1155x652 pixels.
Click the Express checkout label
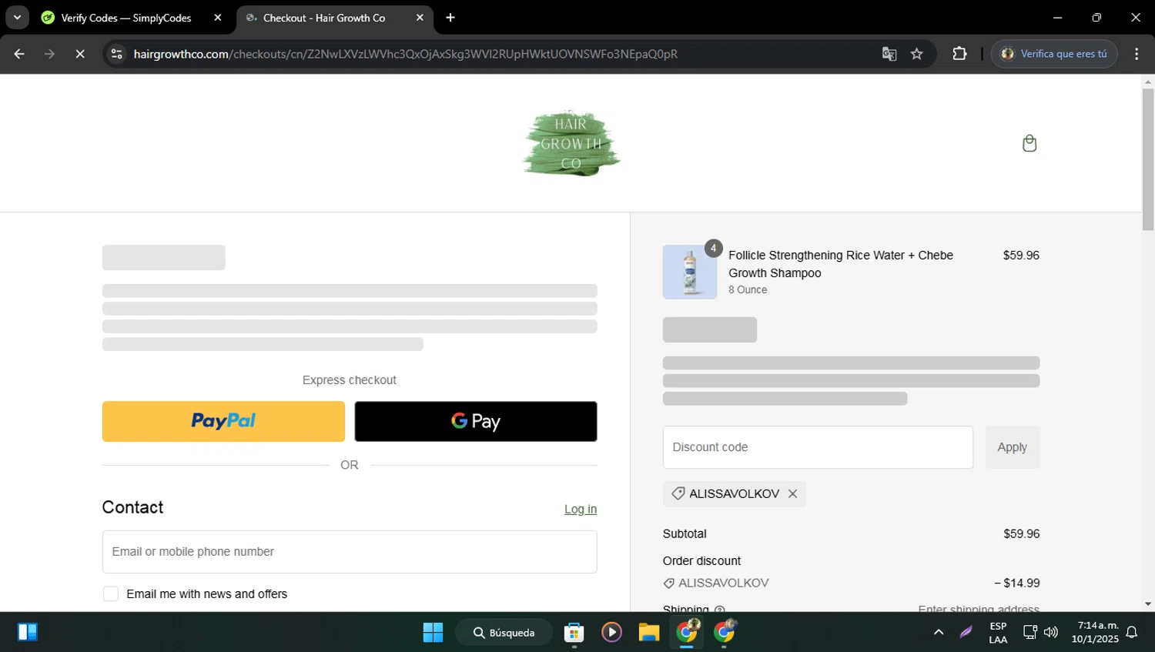(x=350, y=380)
